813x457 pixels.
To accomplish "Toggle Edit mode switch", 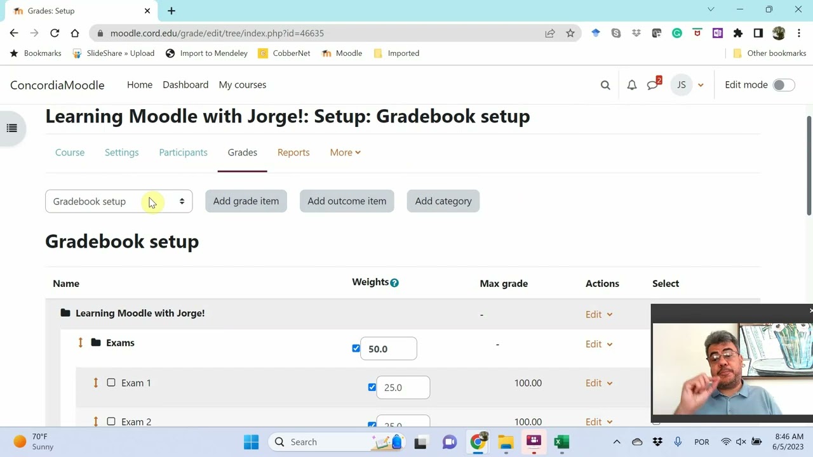I will tap(783, 85).
